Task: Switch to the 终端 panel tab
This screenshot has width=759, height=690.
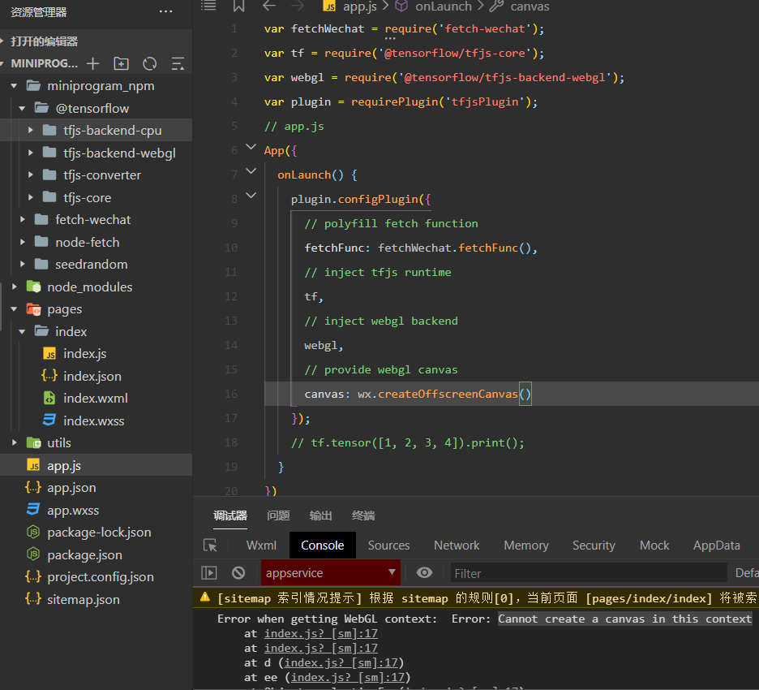Action: click(x=363, y=515)
